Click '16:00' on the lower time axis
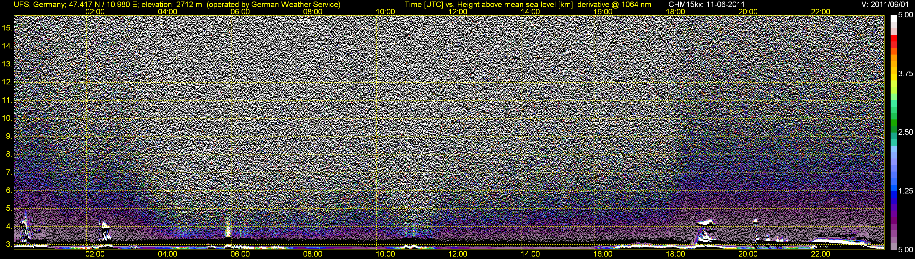This screenshot has width=915, height=259. pyautogui.click(x=603, y=254)
